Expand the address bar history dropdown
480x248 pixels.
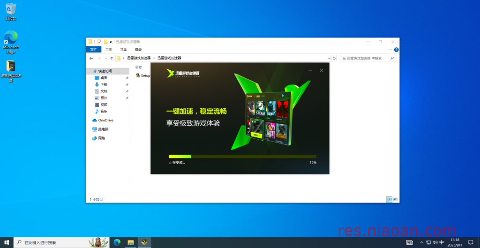coord(330,58)
